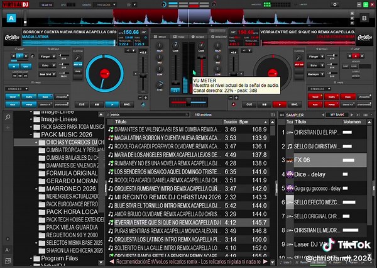The image size is (377, 268).
Task: Open the browser search magnifier in sidebar
Action: coord(8,117)
